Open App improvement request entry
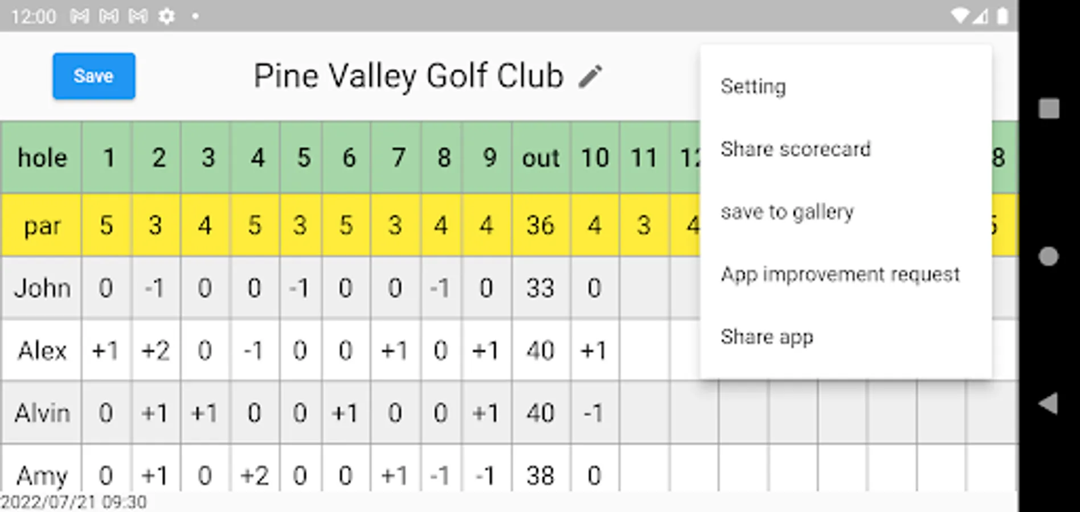 [x=840, y=274]
